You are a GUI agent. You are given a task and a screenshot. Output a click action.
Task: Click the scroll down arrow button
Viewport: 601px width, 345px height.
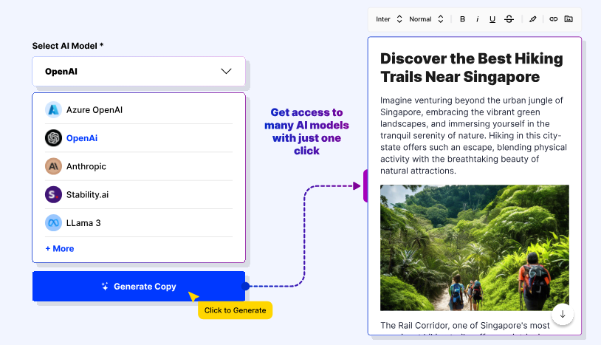tap(563, 314)
